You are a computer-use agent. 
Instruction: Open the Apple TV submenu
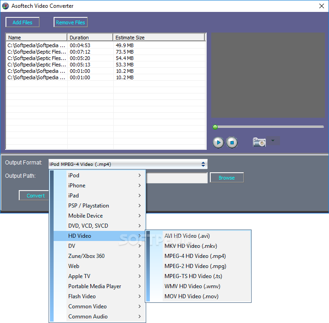point(99,276)
